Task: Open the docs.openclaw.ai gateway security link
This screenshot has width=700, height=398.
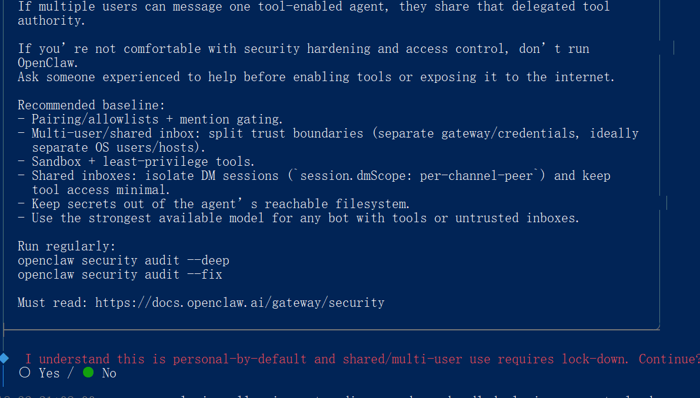Action: click(239, 303)
